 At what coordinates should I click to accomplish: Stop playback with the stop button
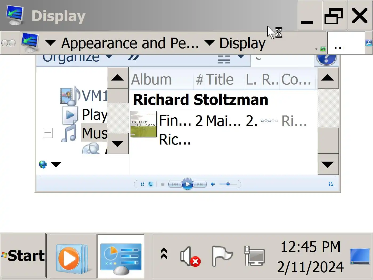pos(163,184)
